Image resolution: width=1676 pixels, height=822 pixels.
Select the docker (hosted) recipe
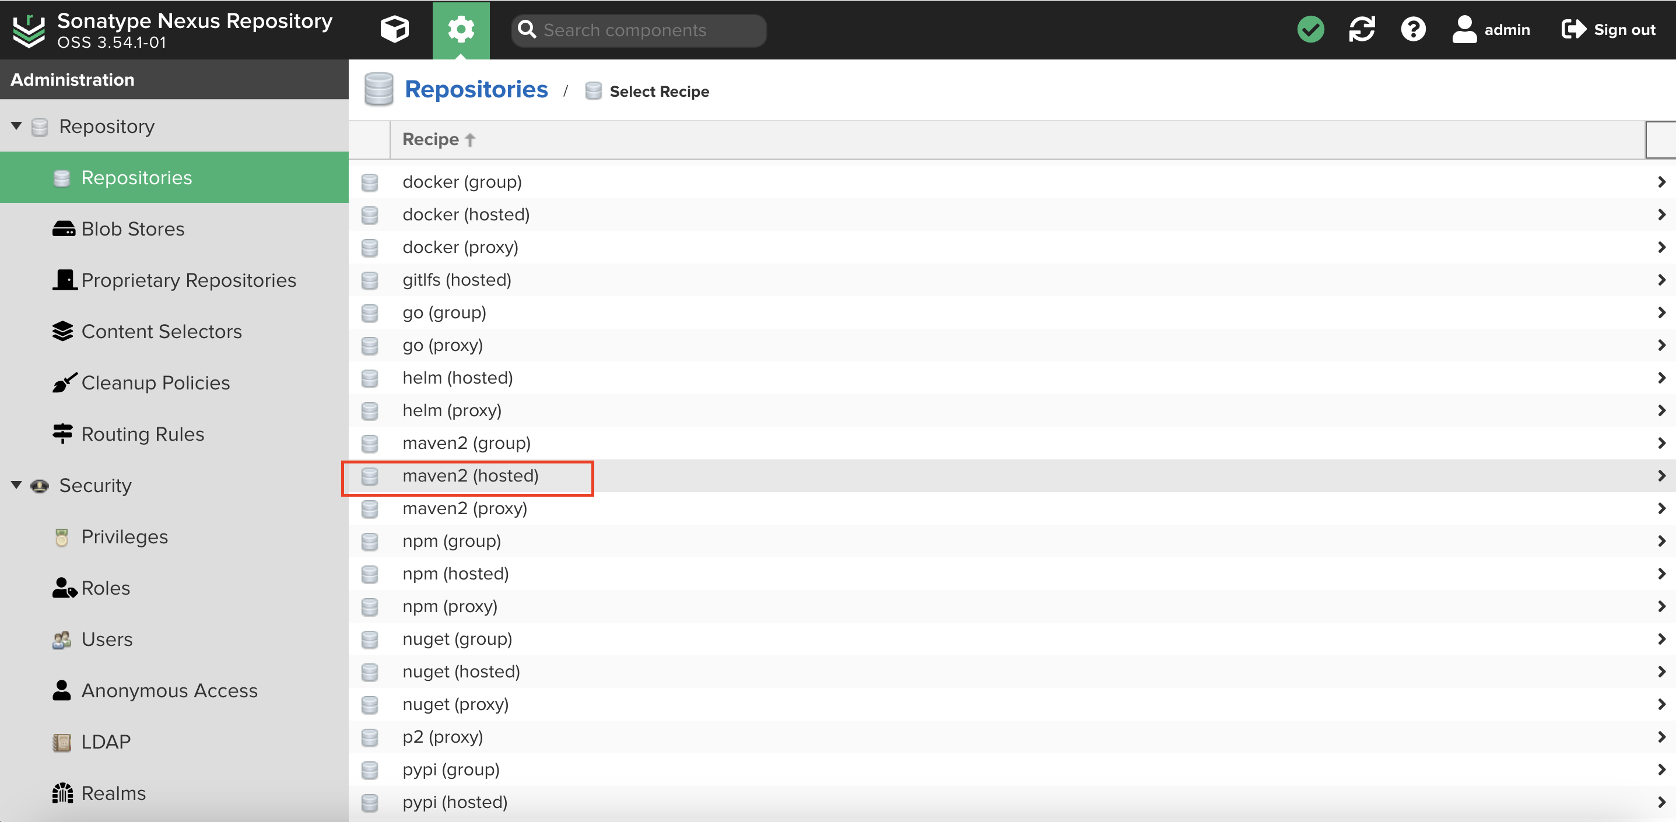[x=1012, y=215]
